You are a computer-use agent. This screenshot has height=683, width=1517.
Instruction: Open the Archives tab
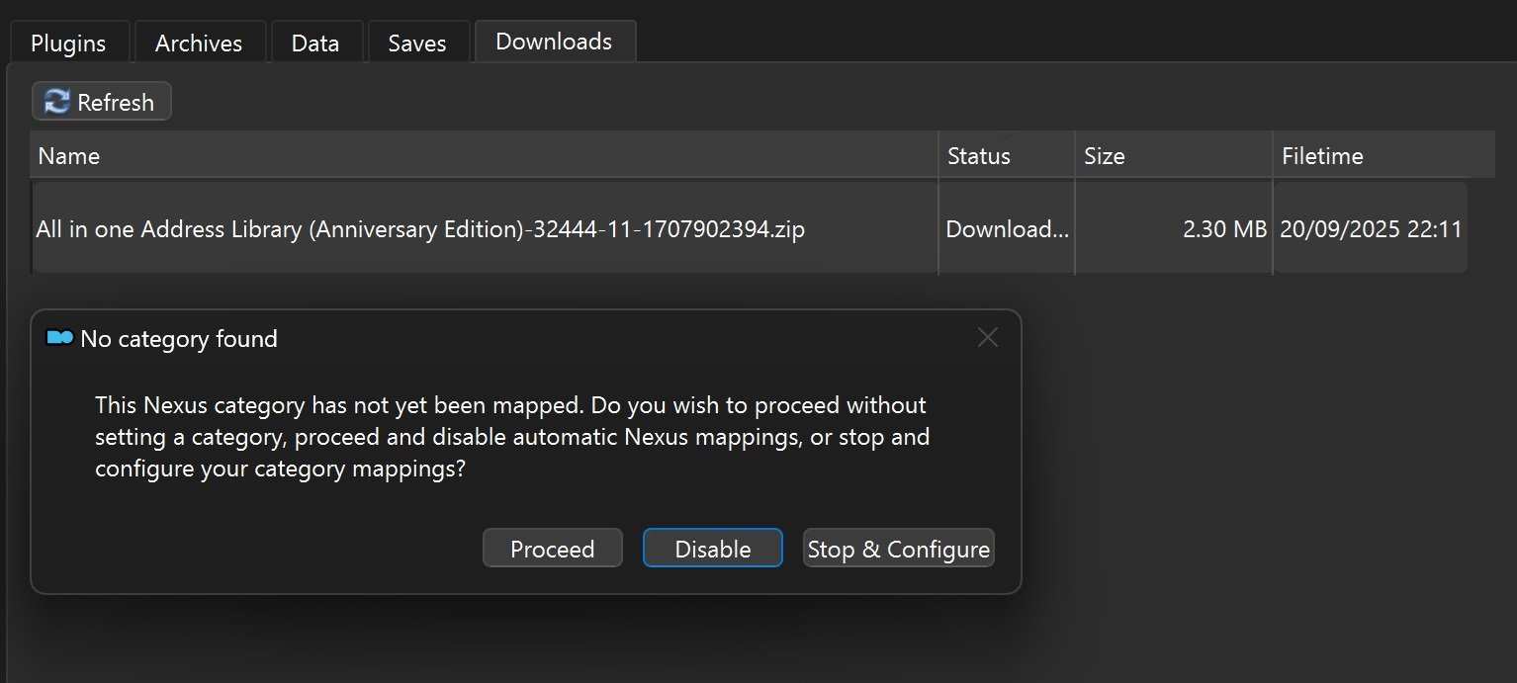(x=199, y=43)
